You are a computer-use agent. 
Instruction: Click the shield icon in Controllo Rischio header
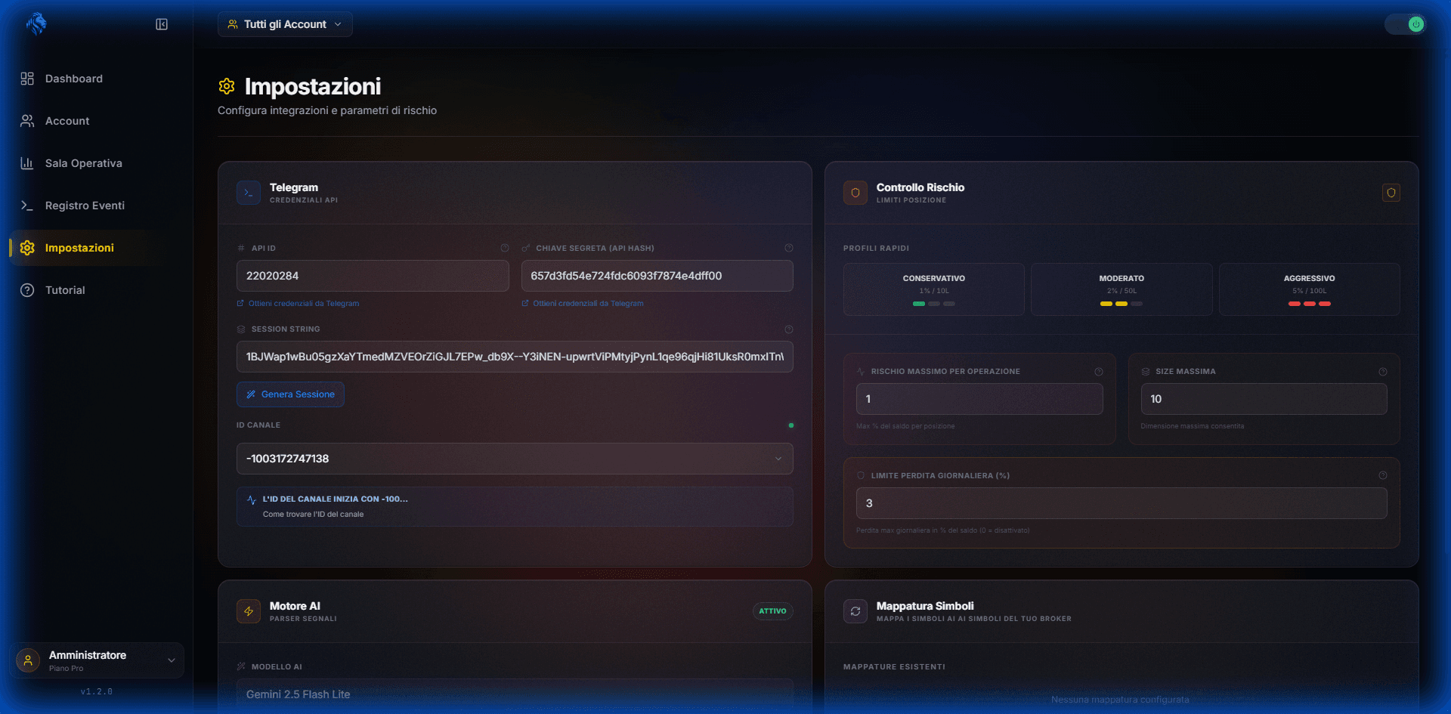pyautogui.click(x=1391, y=193)
